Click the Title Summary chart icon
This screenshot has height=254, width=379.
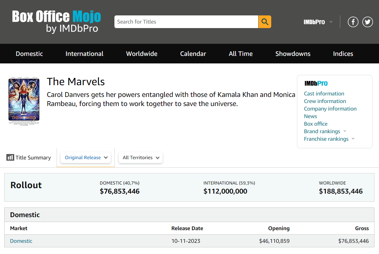pyautogui.click(x=10, y=157)
